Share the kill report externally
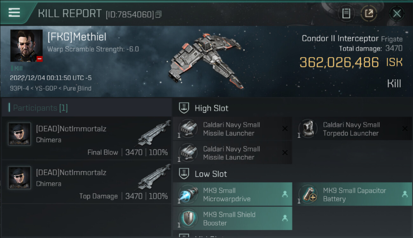Viewport: 413px width, 238px height. [x=369, y=13]
